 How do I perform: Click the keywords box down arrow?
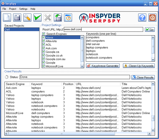(153, 59)
